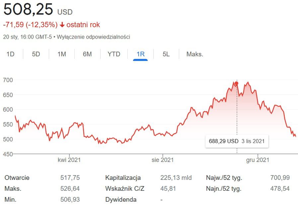Select the YTD range tab
This screenshot has width=298, height=205.
pyautogui.click(x=114, y=54)
